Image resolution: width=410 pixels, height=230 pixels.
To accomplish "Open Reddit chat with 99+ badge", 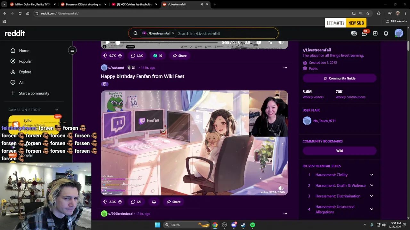I will point(365,33).
